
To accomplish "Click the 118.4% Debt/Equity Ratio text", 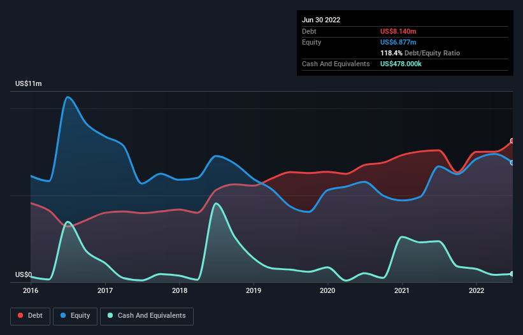I will pos(420,53).
